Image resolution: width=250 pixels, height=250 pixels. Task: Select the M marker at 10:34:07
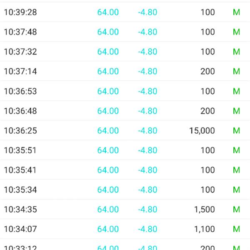[x=236, y=229]
